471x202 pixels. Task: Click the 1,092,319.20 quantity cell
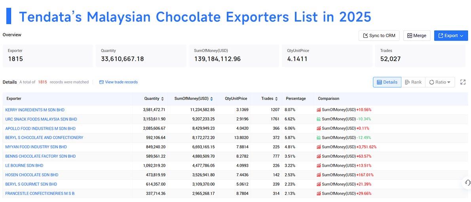[154, 165]
